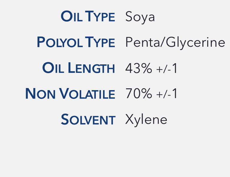Click the Oil Type label
The width and height of the screenshot is (230, 177).
(88, 17)
